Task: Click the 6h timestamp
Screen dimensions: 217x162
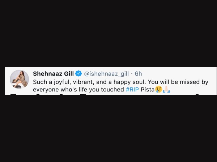Action: tap(138, 74)
